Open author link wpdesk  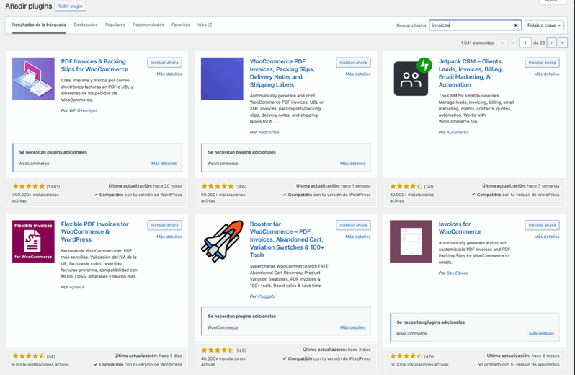pyautogui.click(x=76, y=287)
